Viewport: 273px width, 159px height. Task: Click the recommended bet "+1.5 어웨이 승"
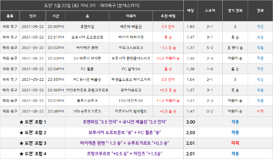(x=168, y=101)
